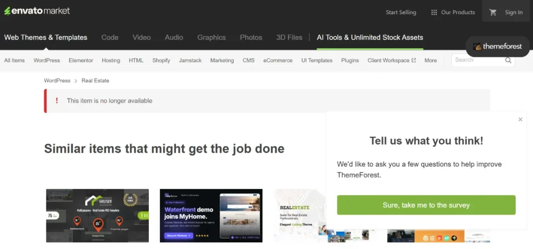Open the shopping cart icon
The width and height of the screenshot is (533, 249).
[x=492, y=13]
